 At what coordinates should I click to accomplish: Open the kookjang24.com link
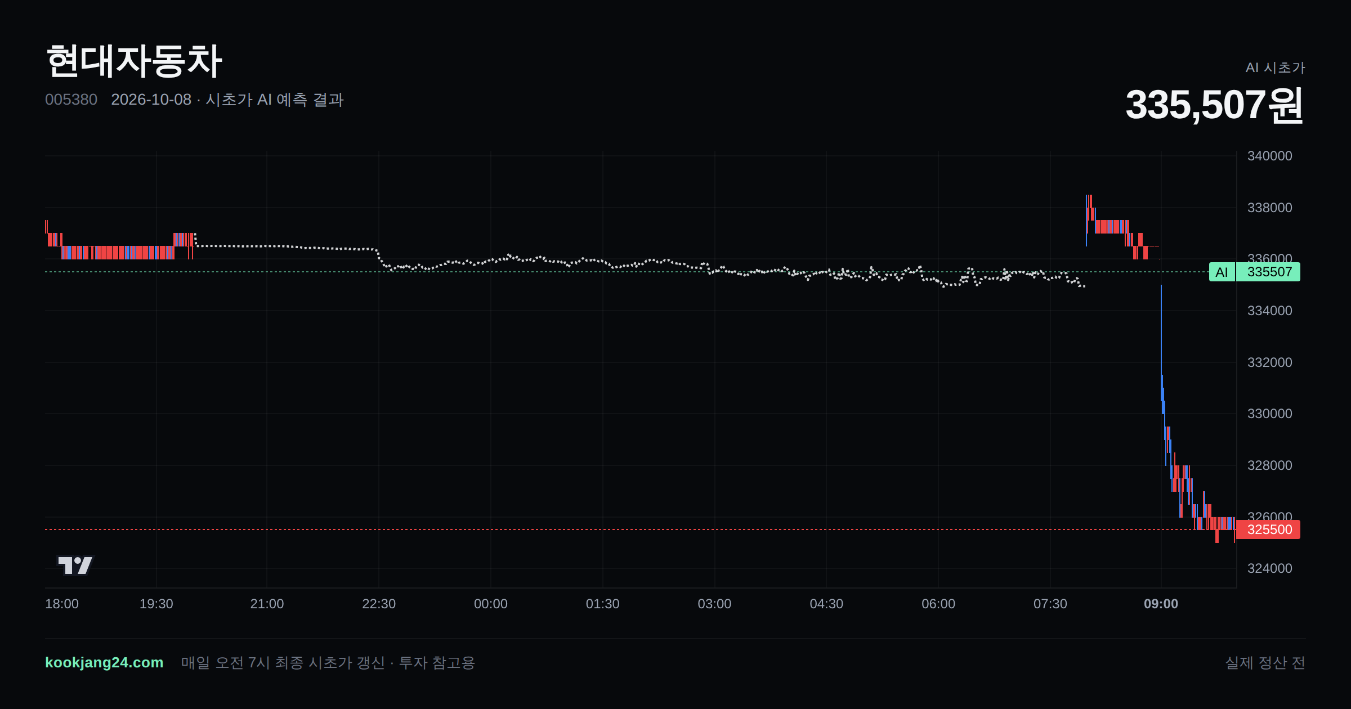pyautogui.click(x=104, y=662)
